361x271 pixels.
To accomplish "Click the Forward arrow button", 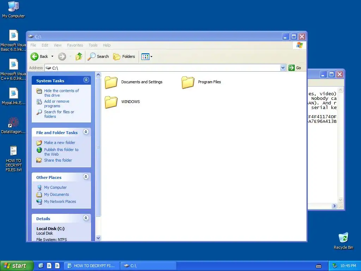I will [x=62, y=56].
